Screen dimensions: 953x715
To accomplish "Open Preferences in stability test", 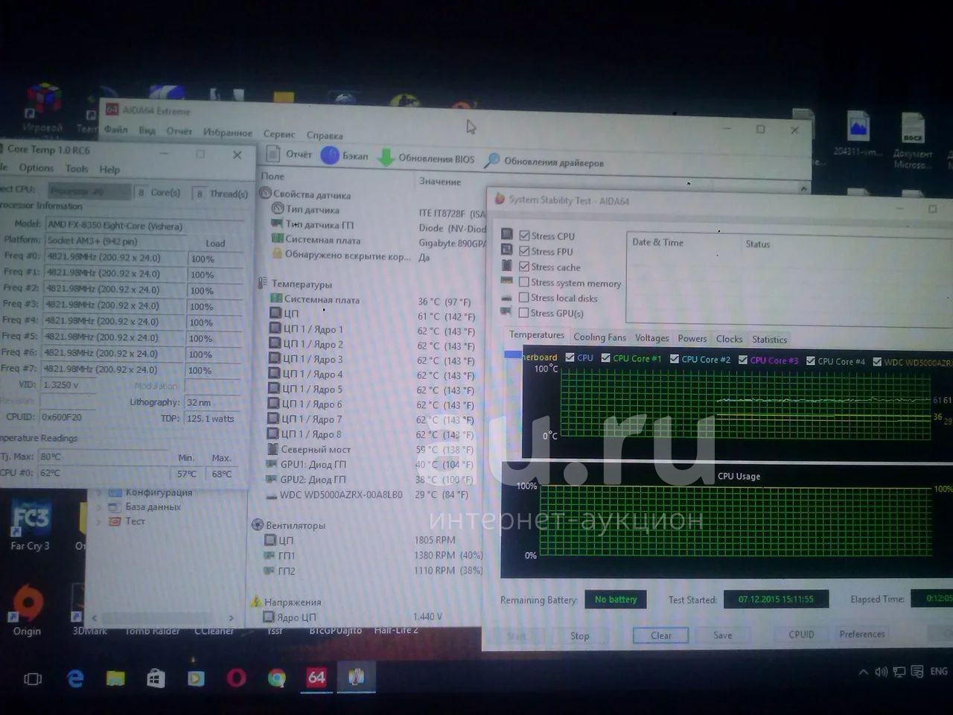I will point(862,634).
